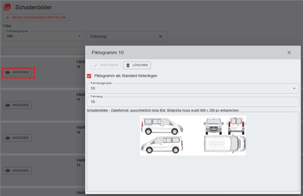Click eye icon in row 12

(x=8, y=138)
